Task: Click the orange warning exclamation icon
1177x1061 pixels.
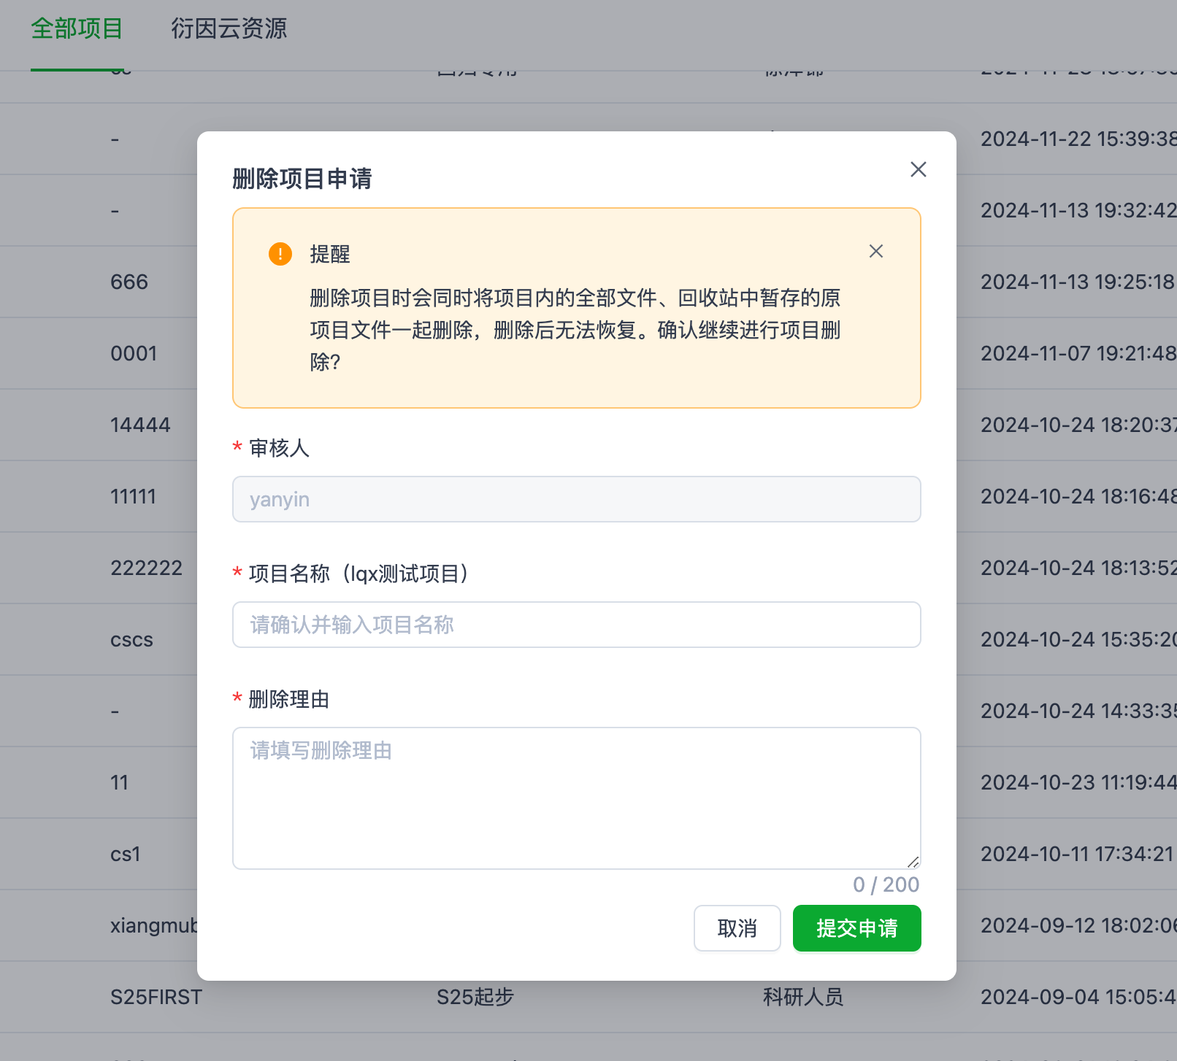Action: click(280, 254)
